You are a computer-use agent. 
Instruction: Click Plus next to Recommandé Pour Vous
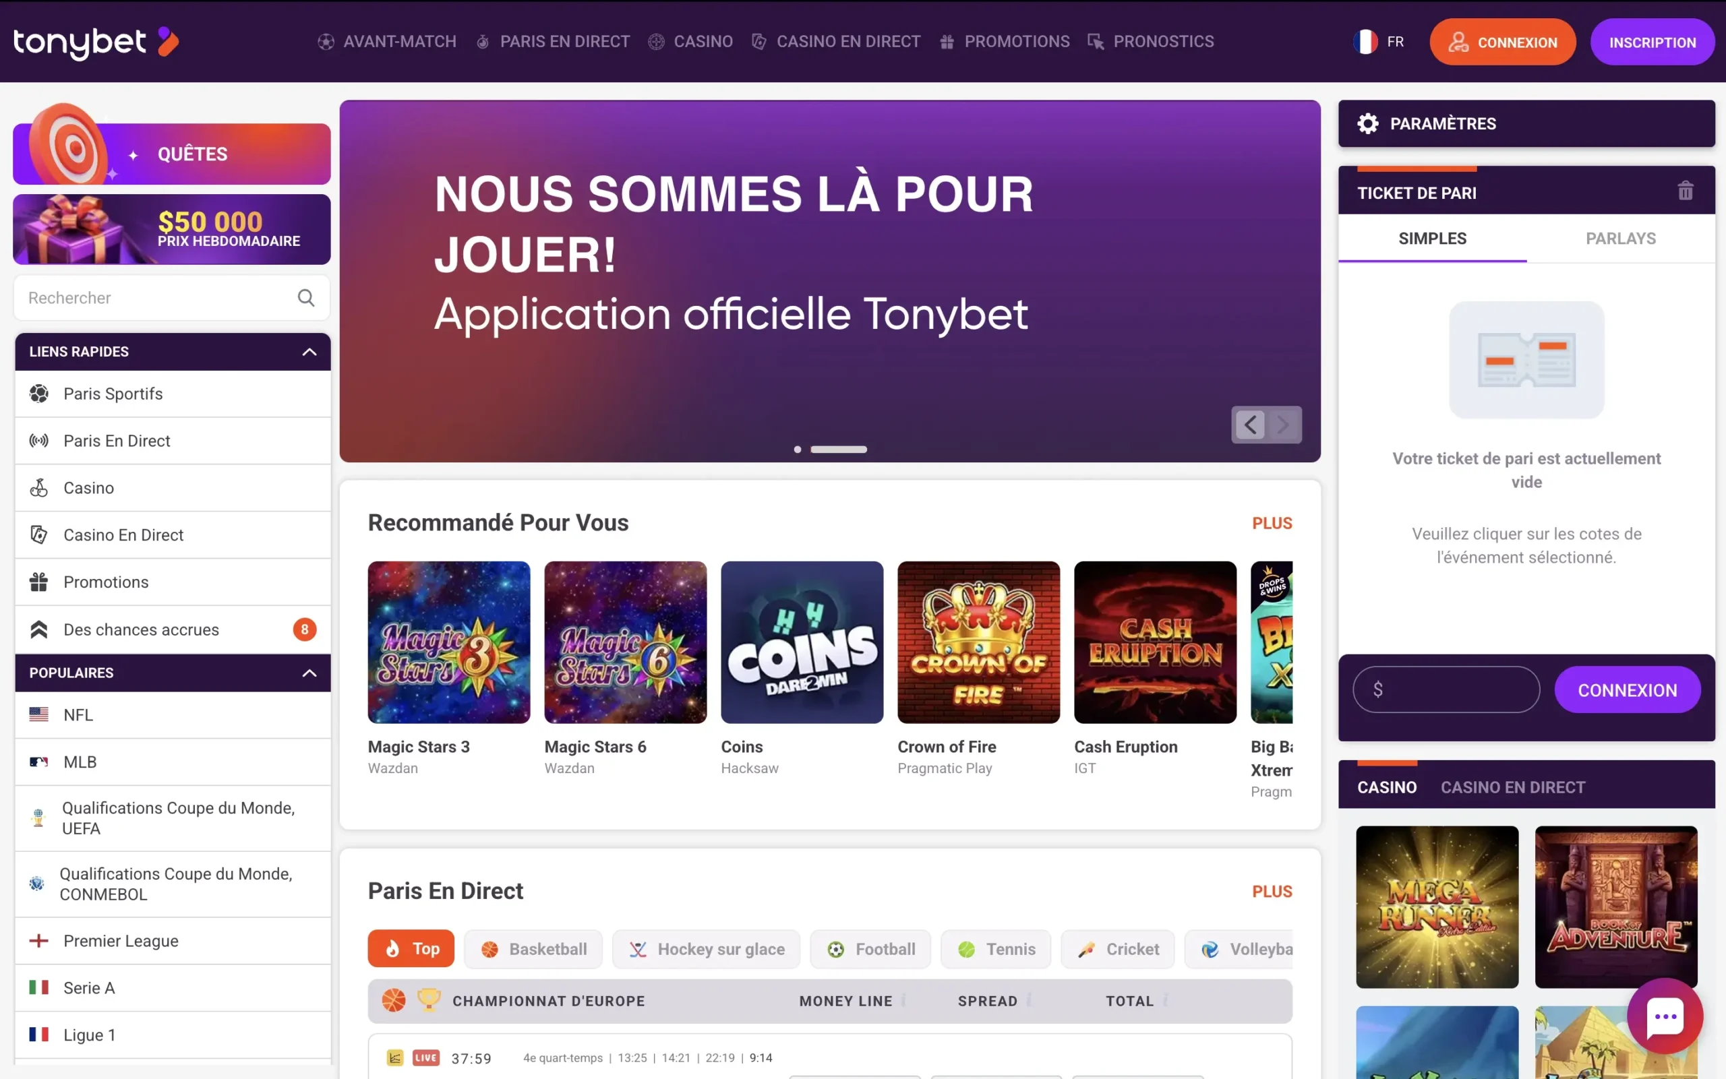tap(1272, 523)
